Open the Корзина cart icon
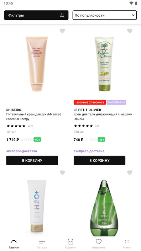 tap(70, 241)
